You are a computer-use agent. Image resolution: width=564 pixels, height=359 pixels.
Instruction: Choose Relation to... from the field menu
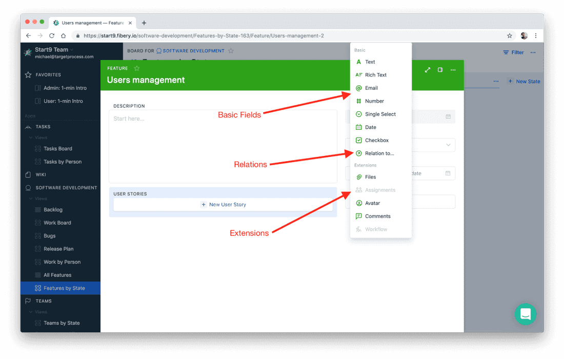[378, 153]
